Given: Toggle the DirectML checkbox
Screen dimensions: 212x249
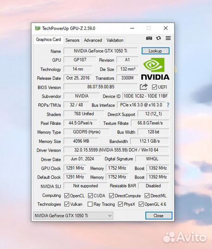Looking at the screenshot, I should 147,196.
